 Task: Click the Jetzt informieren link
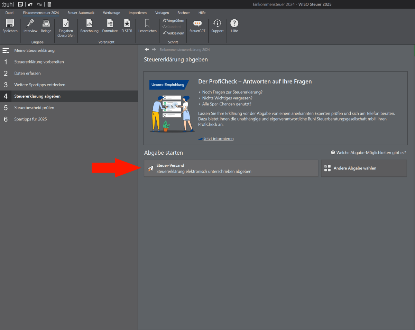coord(219,138)
